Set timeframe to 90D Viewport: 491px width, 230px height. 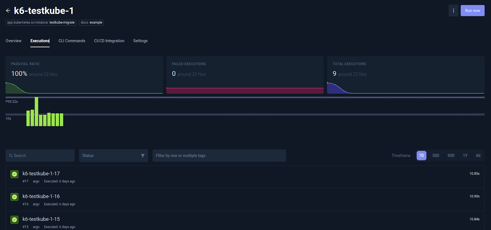coord(451,156)
